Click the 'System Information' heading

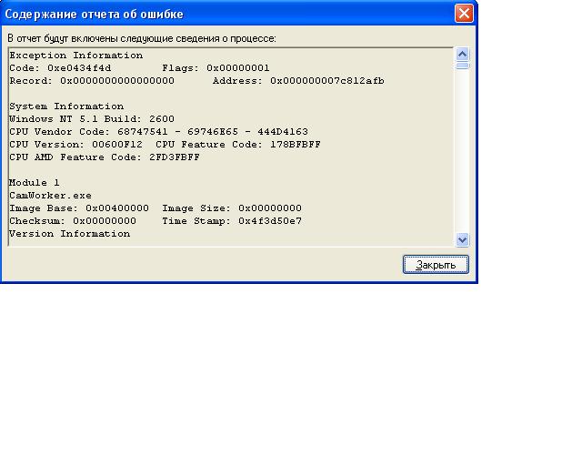[66, 106]
